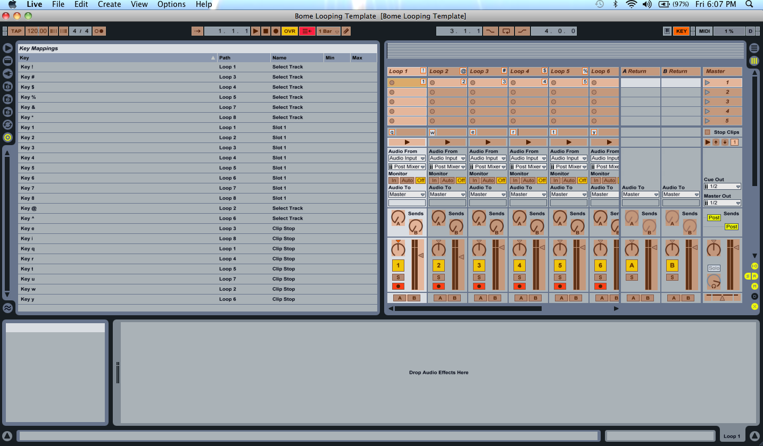This screenshot has height=446, width=763.
Task: Adjust the Master crossfader
Action: pos(722,297)
